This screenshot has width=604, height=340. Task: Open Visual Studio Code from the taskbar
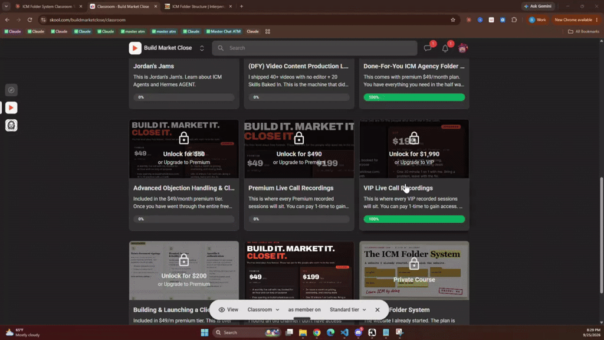click(344, 332)
